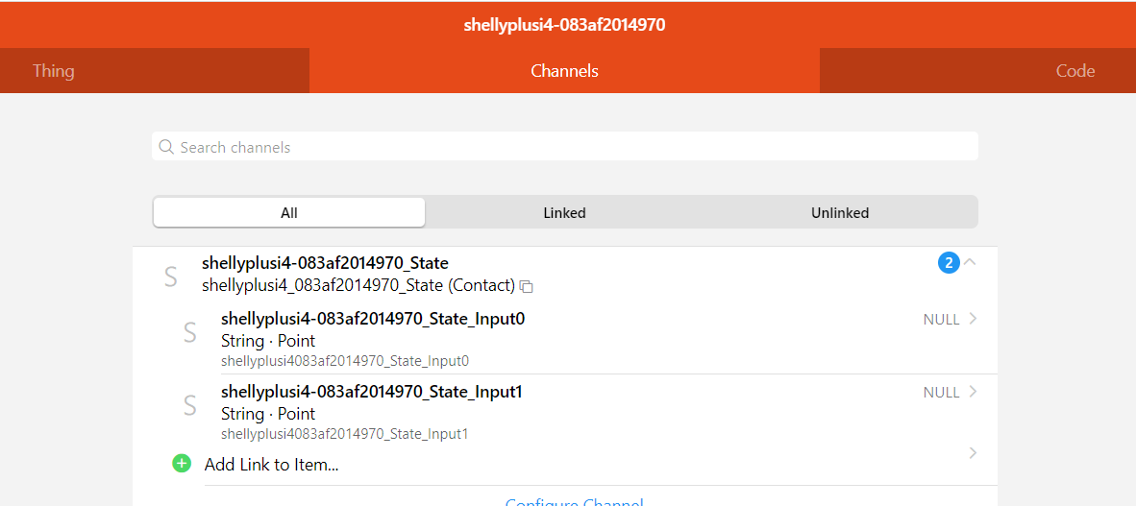Click Add Link to Item
Image resolution: width=1136 pixels, height=506 pixels.
tap(272, 465)
